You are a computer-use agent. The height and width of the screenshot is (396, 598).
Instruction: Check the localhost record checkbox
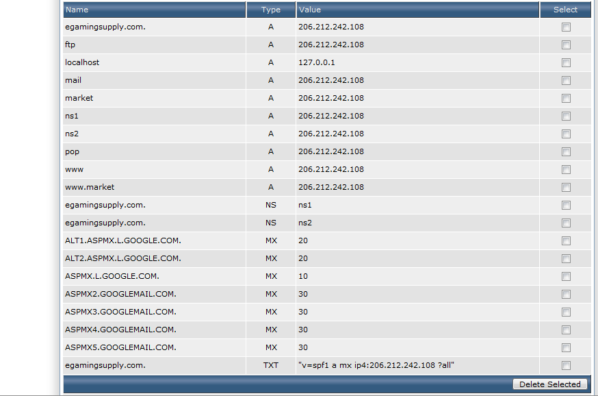tap(566, 62)
